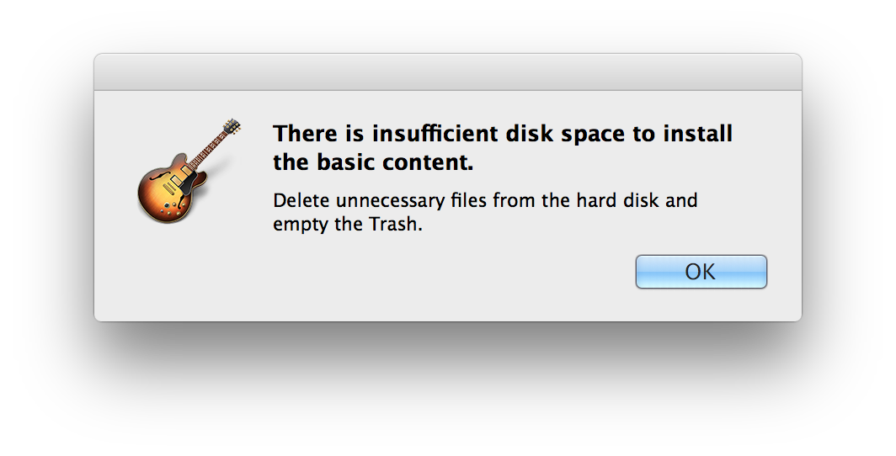This screenshot has width=896, height=456.
Task: Click the dialog's empty title bar
Action: click(x=448, y=72)
